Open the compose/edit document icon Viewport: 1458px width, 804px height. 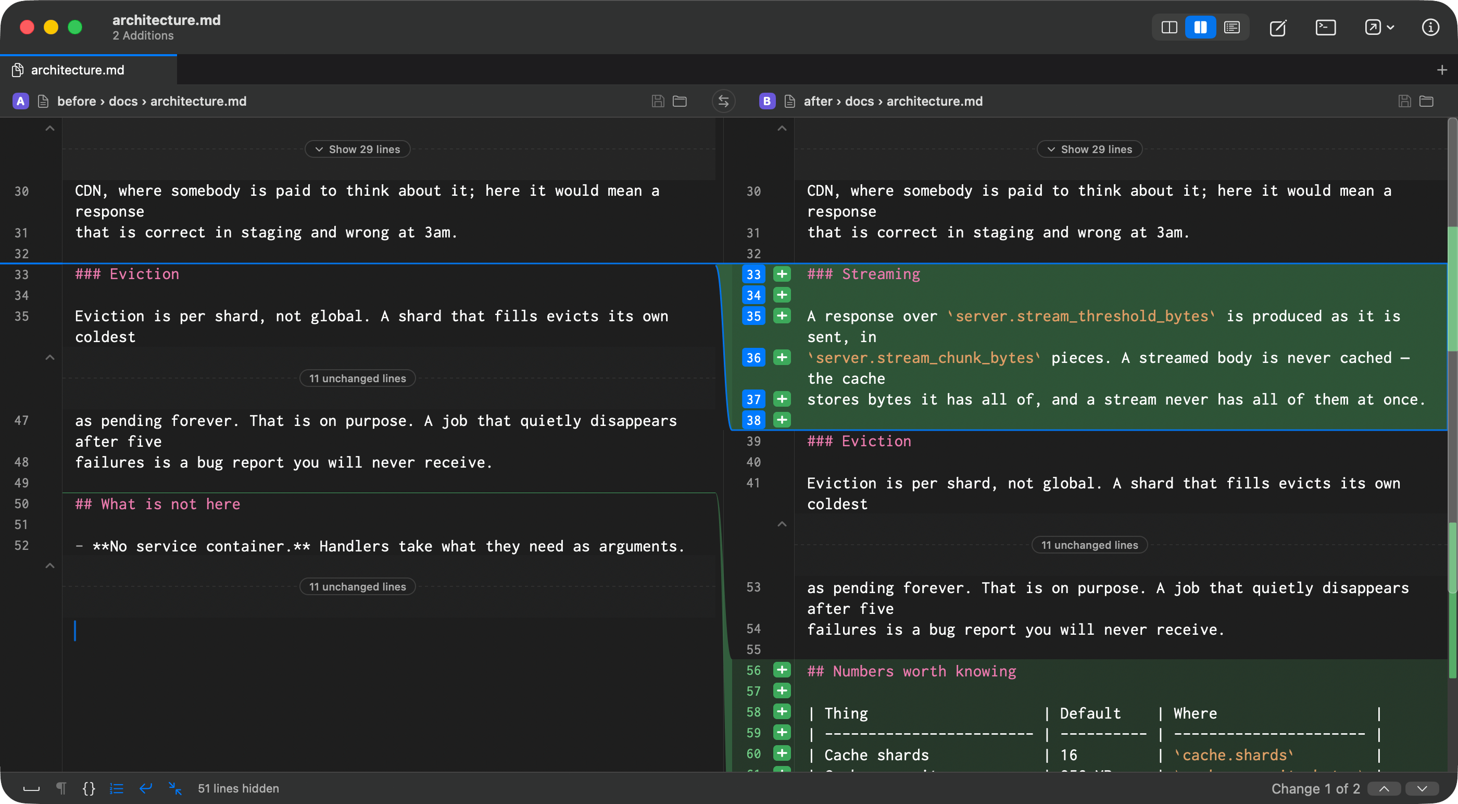coord(1278,27)
